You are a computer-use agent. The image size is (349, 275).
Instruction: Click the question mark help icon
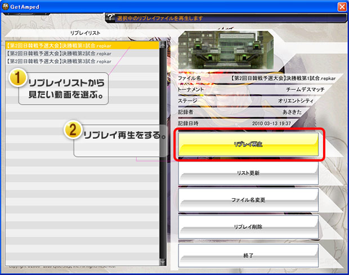[111, 17]
